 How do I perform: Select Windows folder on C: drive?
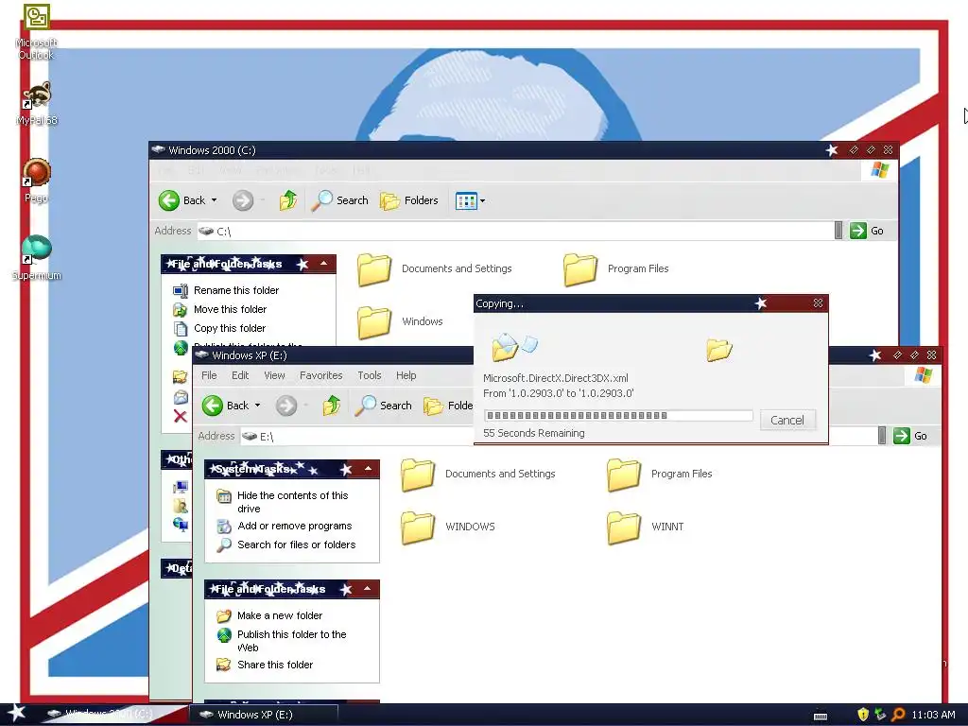click(400, 321)
